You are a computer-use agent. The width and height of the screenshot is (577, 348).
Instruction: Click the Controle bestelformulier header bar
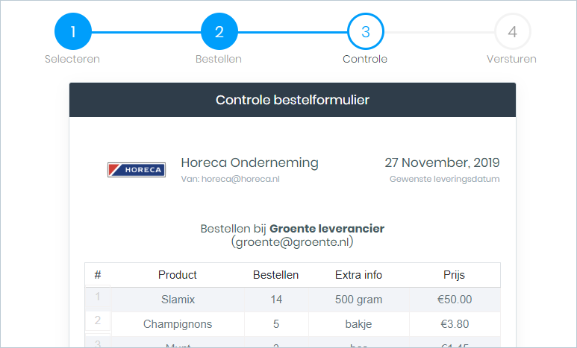click(293, 100)
